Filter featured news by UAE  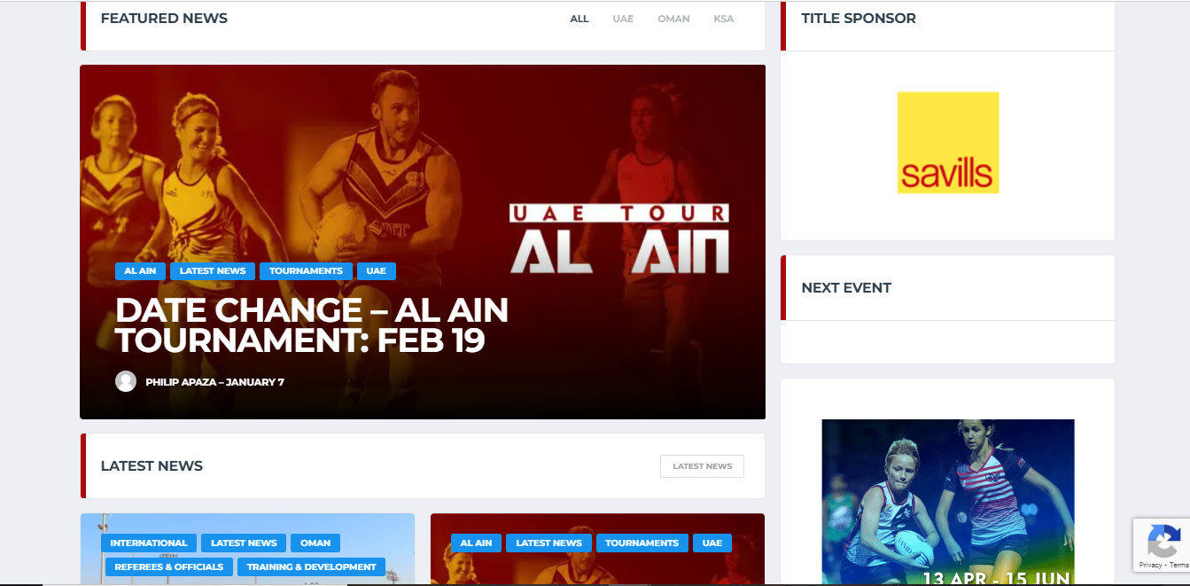[x=623, y=19]
